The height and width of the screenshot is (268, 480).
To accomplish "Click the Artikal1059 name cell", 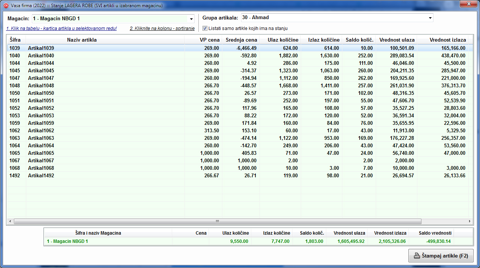I will click(105, 123).
